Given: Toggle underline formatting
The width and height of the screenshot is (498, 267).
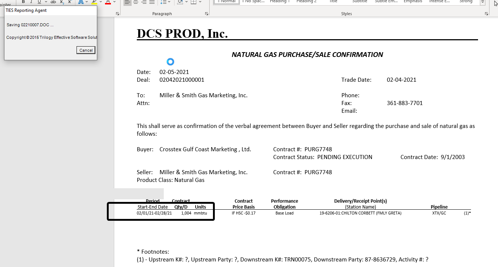Looking at the screenshot, I should 39,2.
